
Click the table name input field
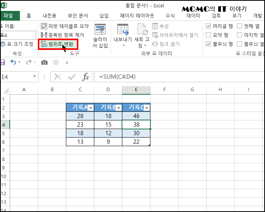click(x=18, y=35)
